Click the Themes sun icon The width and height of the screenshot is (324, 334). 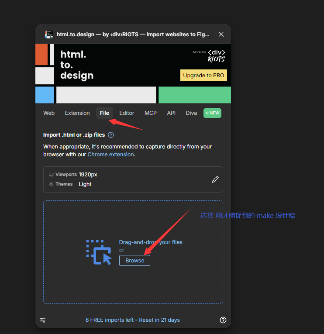point(51,184)
